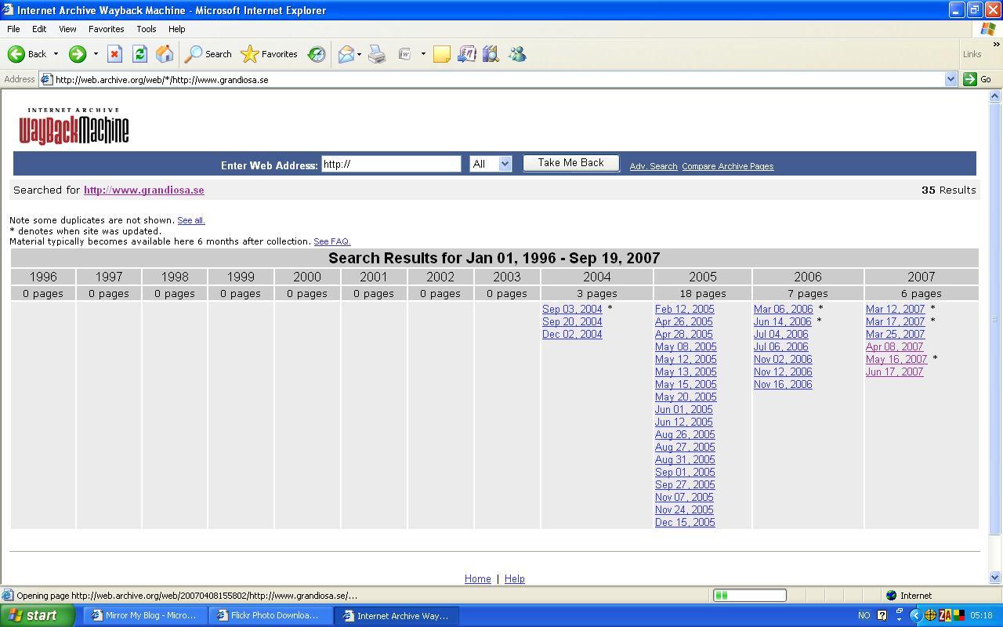Open the Adv. Search link
This screenshot has height=627, width=1003.
click(x=654, y=166)
